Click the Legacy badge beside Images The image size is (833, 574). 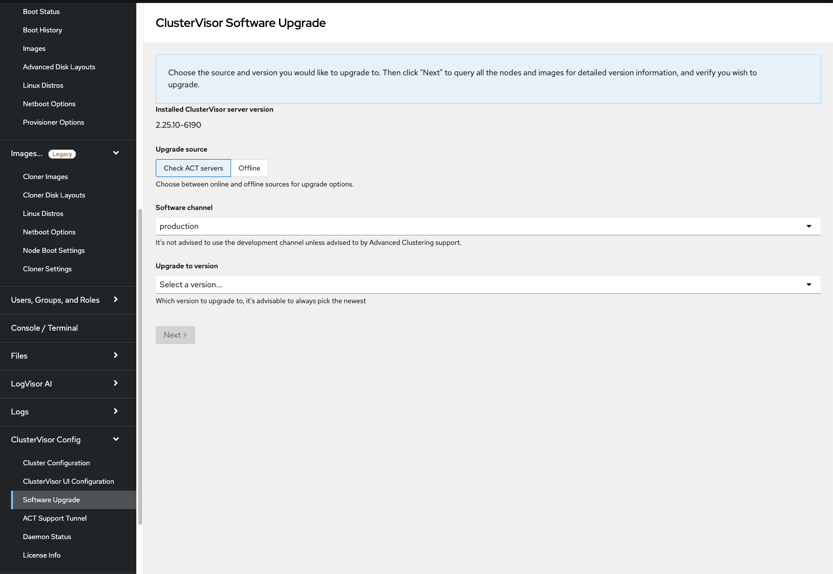pyautogui.click(x=62, y=154)
